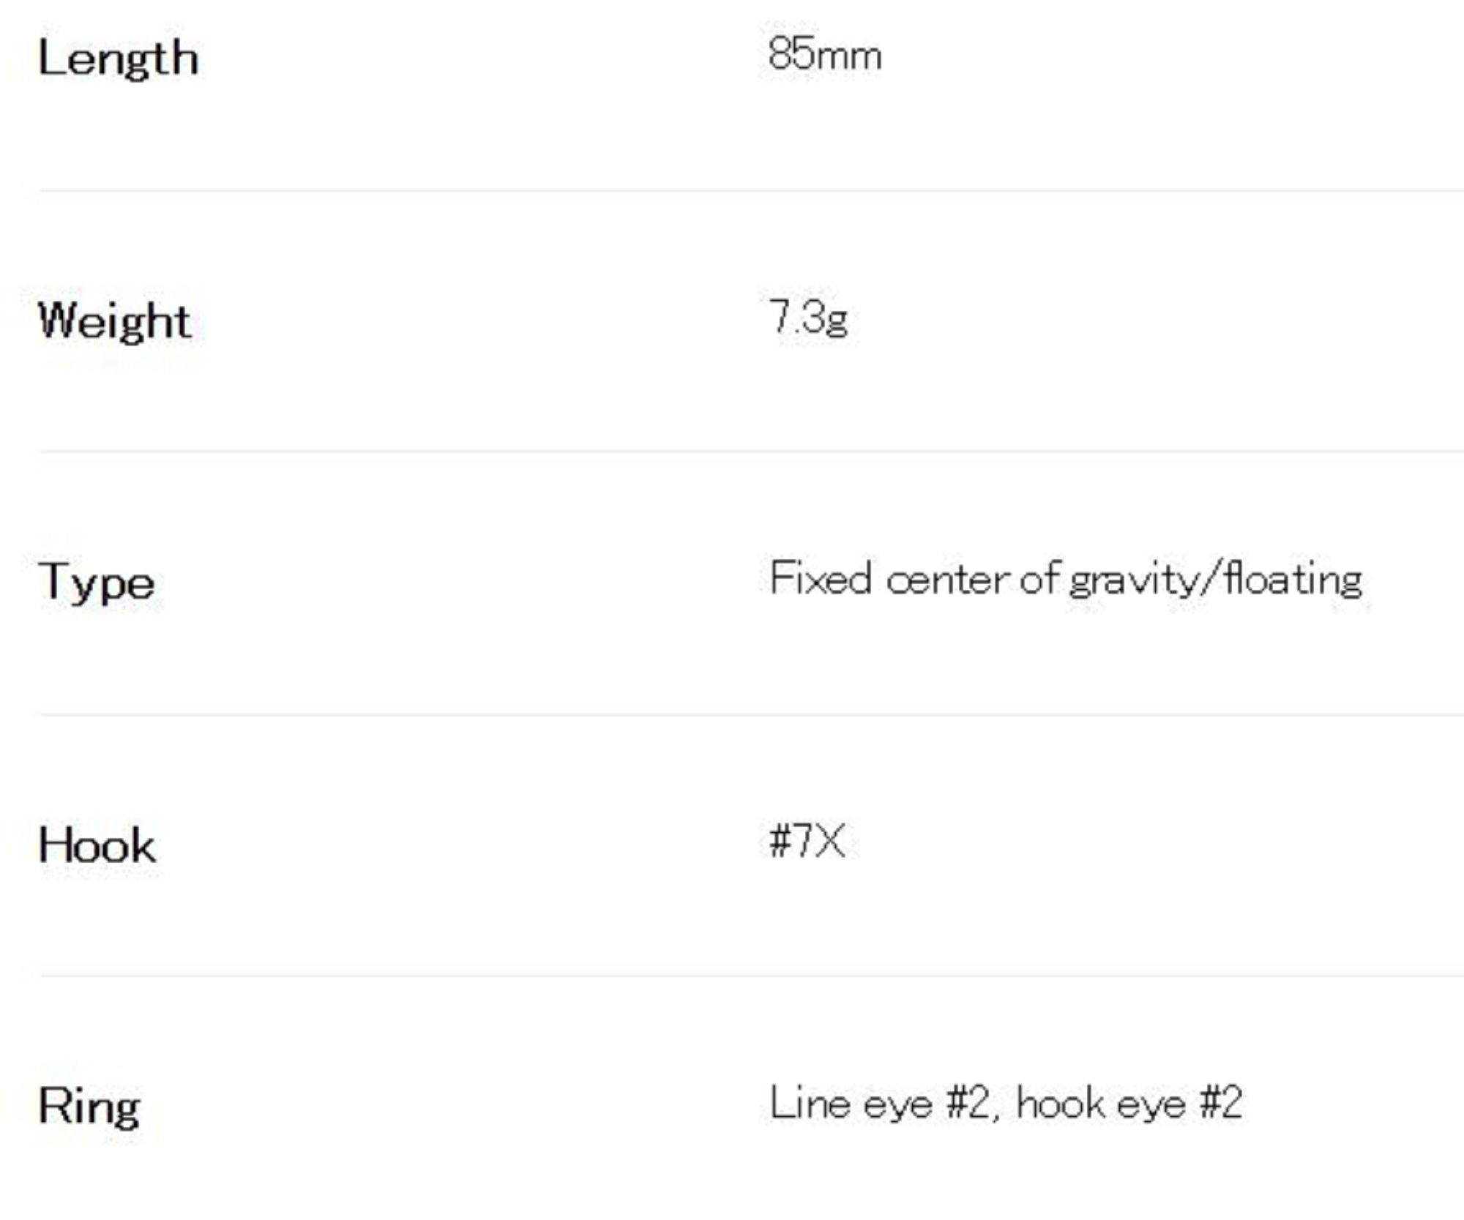Click the word "floating" in Type value
The height and width of the screenshot is (1220, 1464).
1292,580
